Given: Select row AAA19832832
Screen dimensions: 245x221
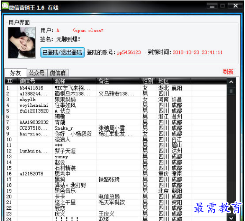Looking at the screenshot, I should coord(116,122).
